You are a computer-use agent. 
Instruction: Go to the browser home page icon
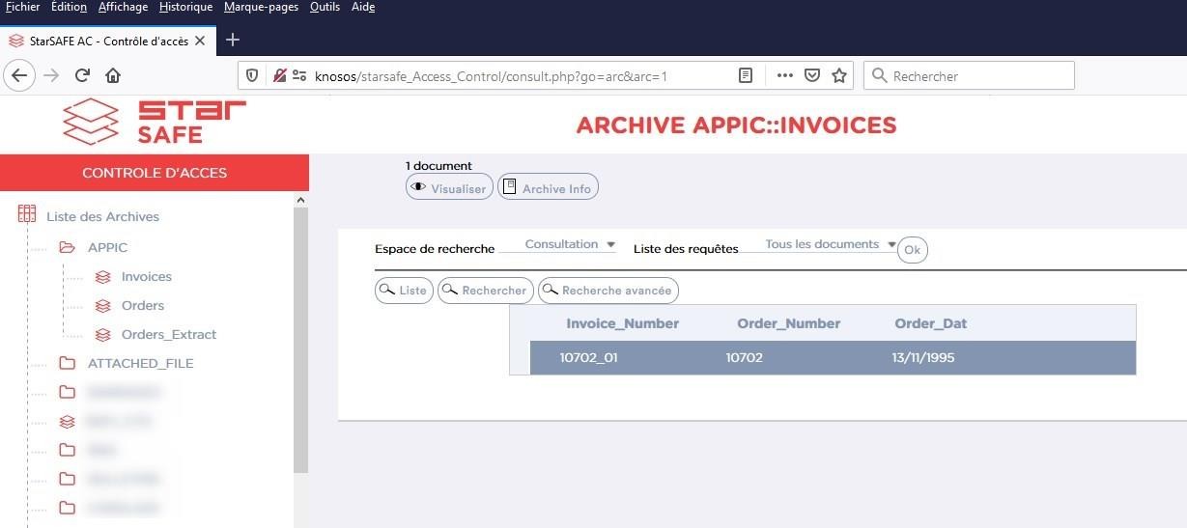pos(113,75)
